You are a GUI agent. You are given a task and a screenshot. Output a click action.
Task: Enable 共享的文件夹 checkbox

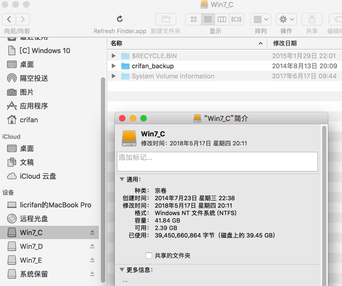tap(149, 256)
